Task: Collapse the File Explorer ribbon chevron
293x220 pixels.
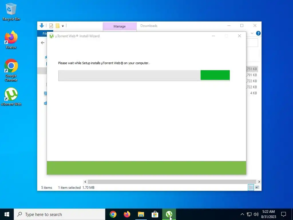Action: [252, 33]
